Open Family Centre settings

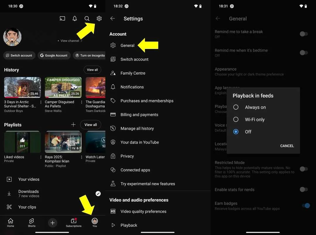[x=158, y=73]
